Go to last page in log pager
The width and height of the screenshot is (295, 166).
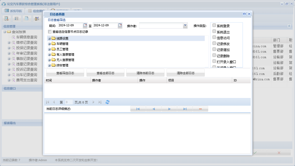(x=100, y=102)
